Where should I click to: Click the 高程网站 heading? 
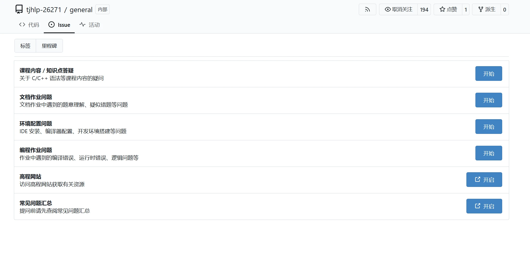(x=30, y=177)
